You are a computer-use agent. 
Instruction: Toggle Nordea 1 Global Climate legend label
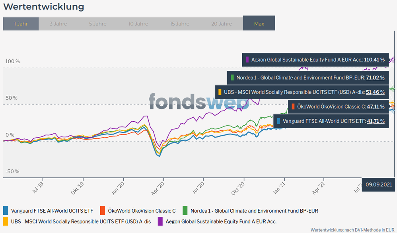point(254,211)
